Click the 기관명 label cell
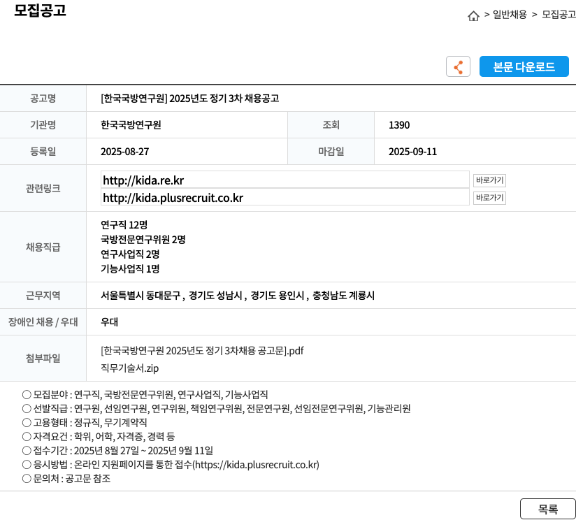Viewport: 576px width, 520px height. click(x=43, y=125)
